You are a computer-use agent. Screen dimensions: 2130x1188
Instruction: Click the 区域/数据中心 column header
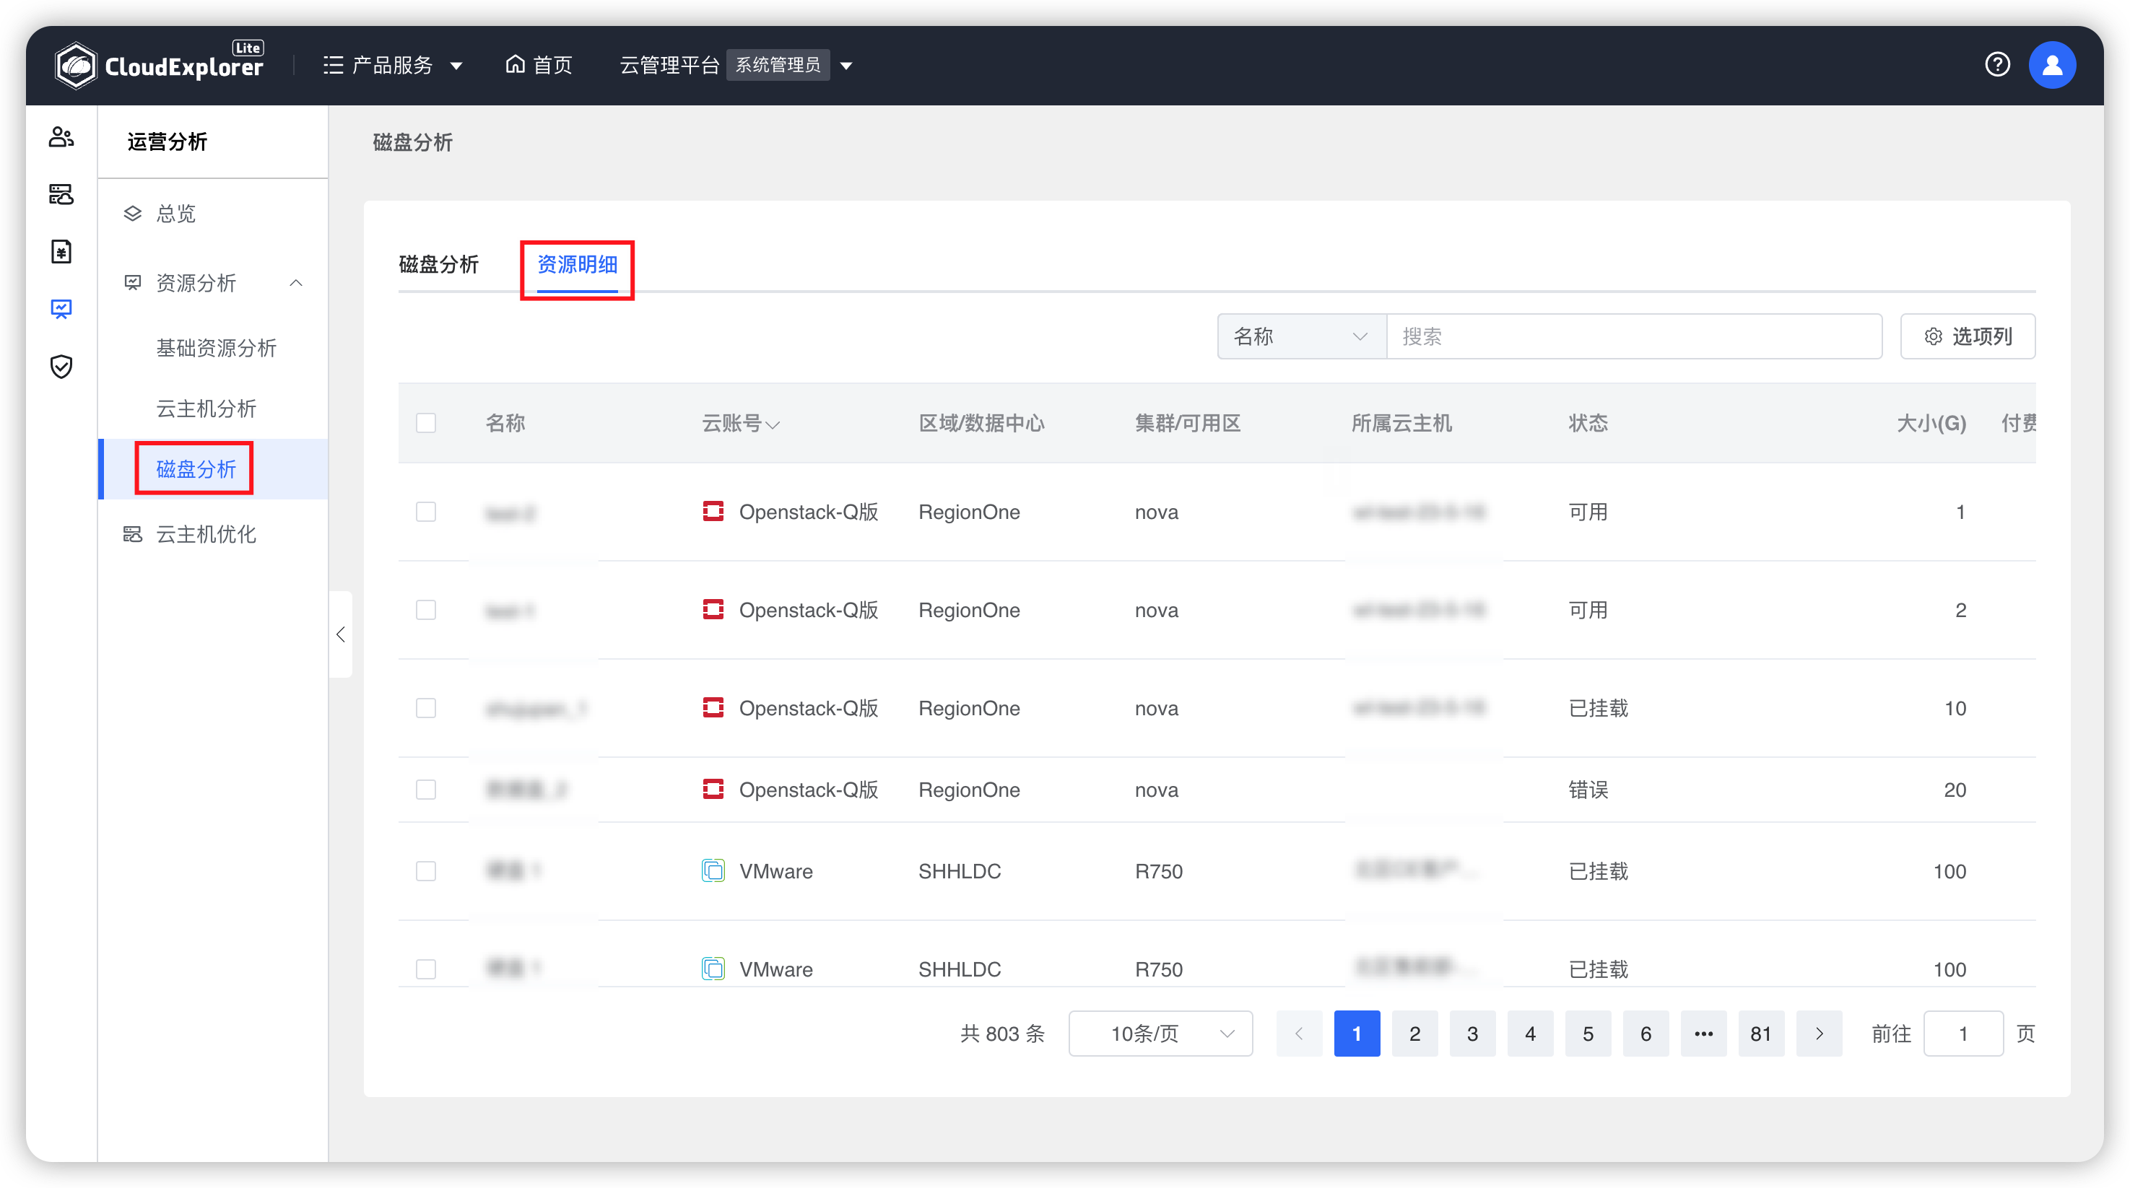981,423
